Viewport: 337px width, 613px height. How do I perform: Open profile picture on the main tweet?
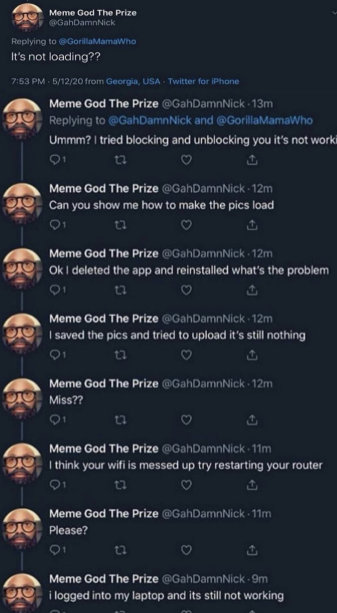(x=27, y=17)
